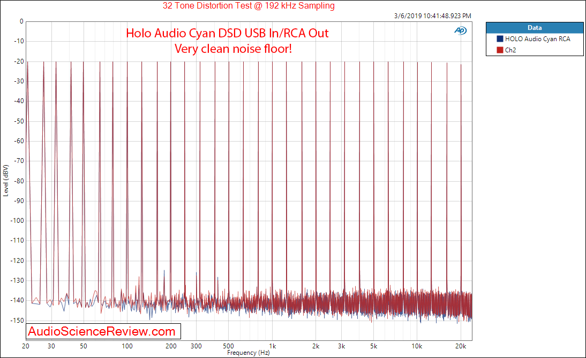Click the Frequency (Hz) axis label

click(x=248, y=353)
